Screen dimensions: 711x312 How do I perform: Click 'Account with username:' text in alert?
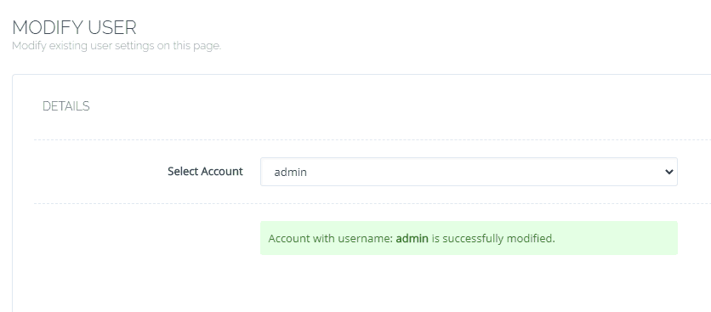[331, 239]
